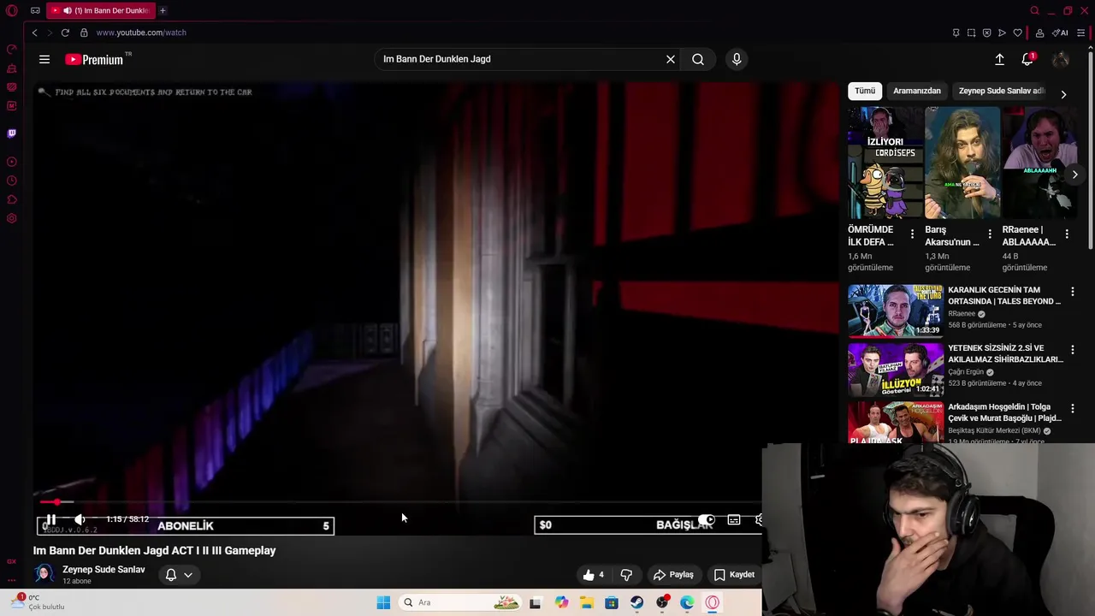The image size is (1095, 616).
Task: Open the Opera player arrow icon
Action: pyautogui.click(x=1002, y=33)
